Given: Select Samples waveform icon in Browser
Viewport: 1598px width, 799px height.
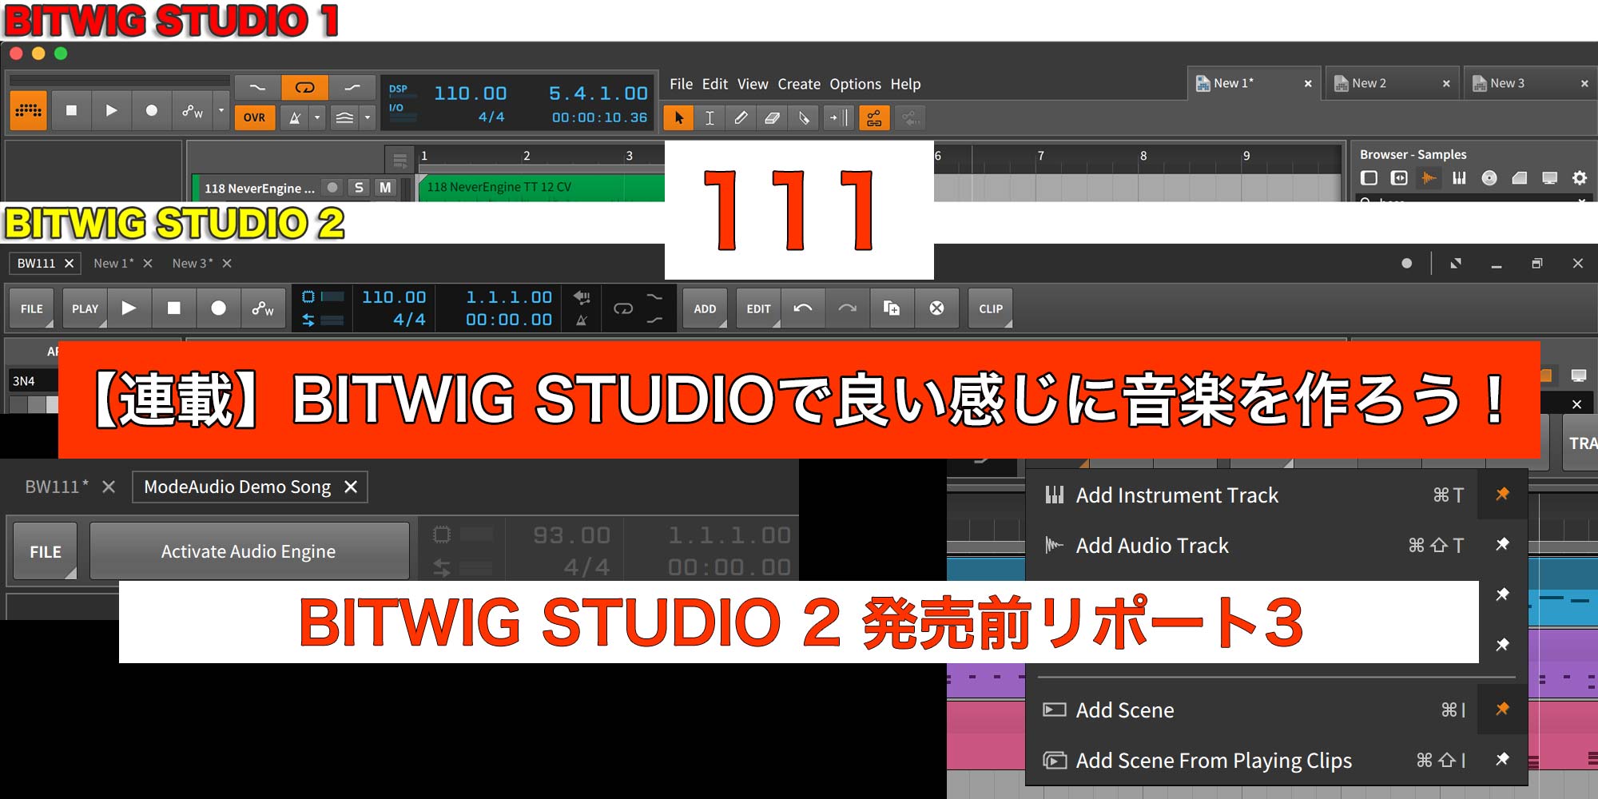Looking at the screenshot, I should coord(1429,178).
